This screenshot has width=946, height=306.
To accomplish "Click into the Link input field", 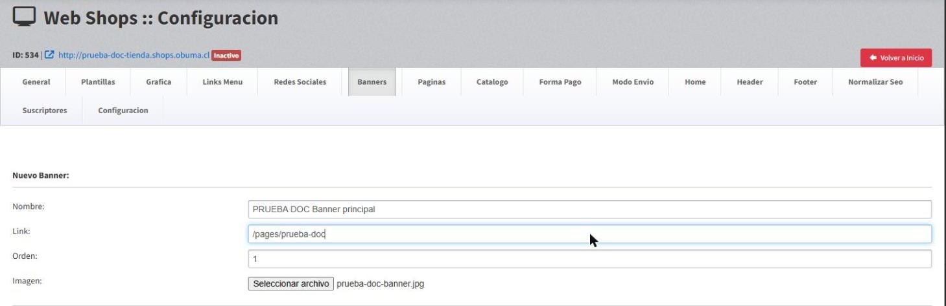I will pyautogui.click(x=590, y=234).
